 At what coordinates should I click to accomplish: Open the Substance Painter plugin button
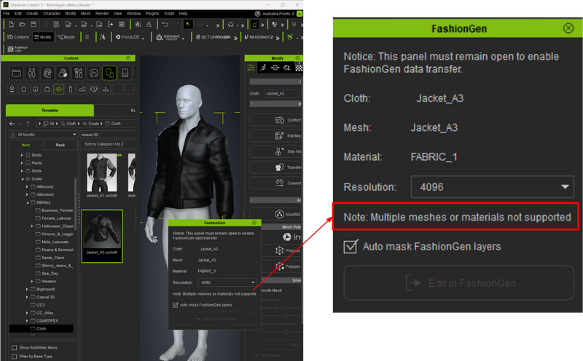pos(168,37)
